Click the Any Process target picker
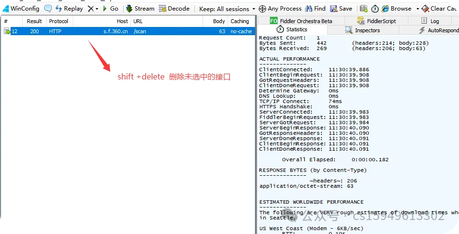Image resolution: width=459 pixels, height=234 pixels. (x=280, y=9)
